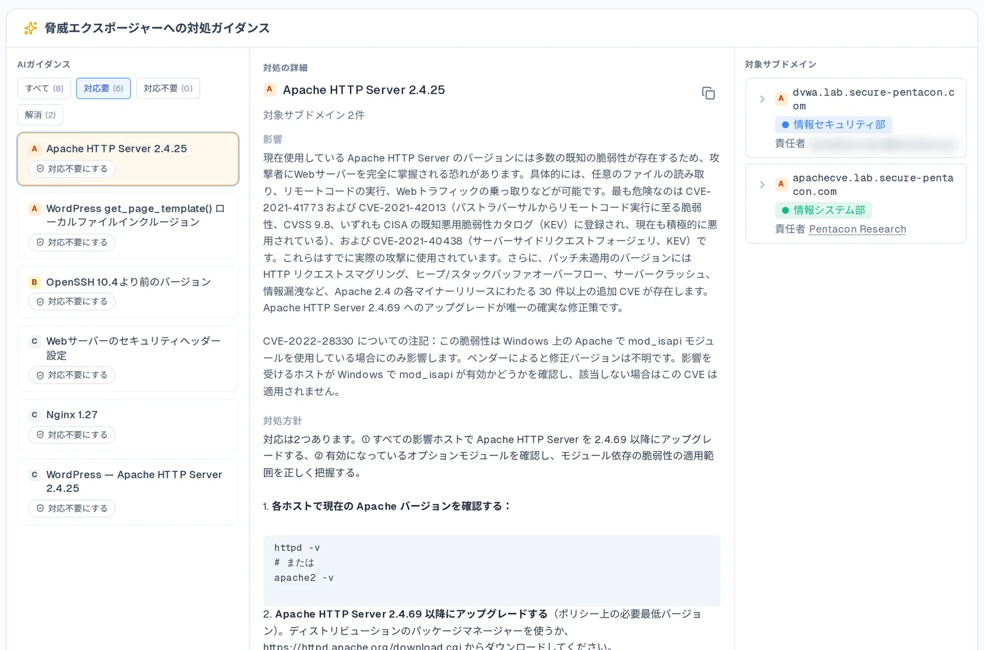Image resolution: width=984 pixels, height=650 pixels.
Task: Open the Webサーバーのセキュリティヘッダー設定 item
Action: pyautogui.click(x=128, y=359)
